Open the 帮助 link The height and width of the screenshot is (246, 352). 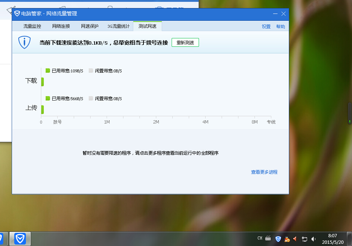point(280,27)
